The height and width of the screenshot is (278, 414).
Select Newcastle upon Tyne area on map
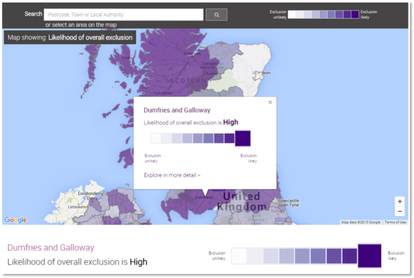[x=288, y=203]
